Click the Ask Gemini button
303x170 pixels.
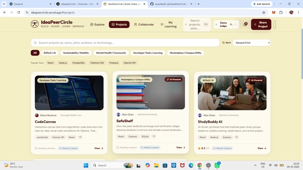coord(262,4)
